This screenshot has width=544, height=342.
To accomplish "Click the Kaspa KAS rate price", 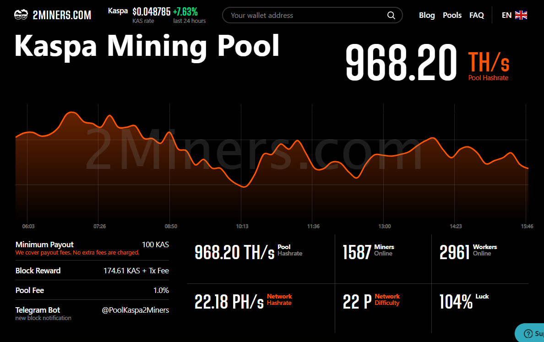I will [x=151, y=12].
